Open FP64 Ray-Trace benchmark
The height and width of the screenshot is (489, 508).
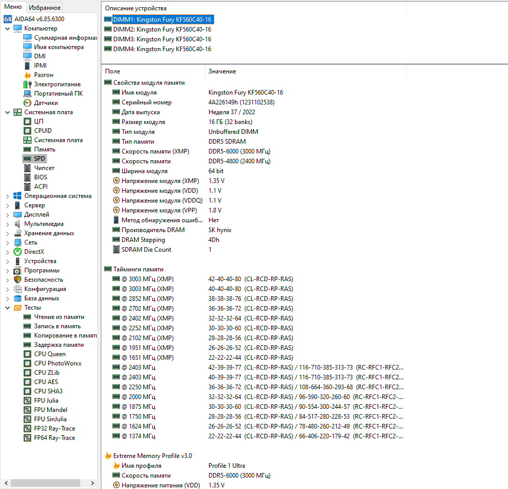(54, 438)
